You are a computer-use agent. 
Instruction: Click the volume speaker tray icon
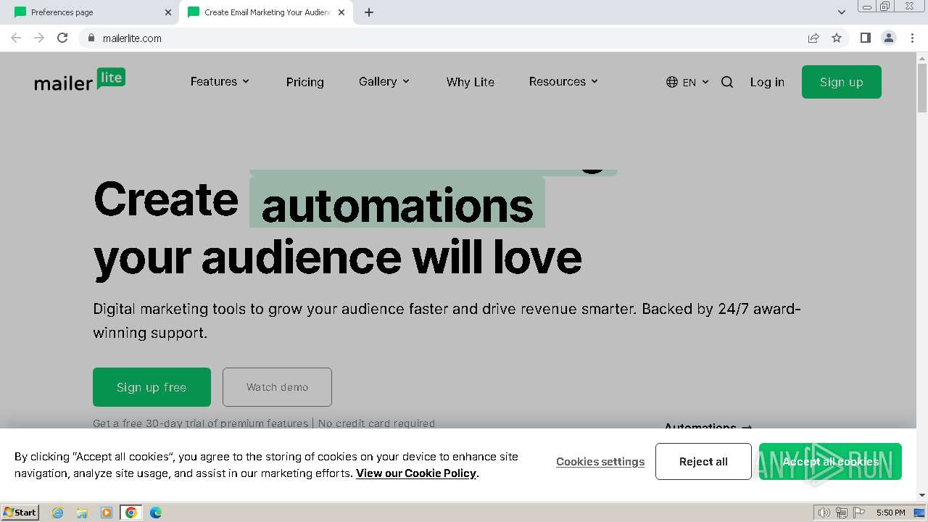click(x=824, y=513)
